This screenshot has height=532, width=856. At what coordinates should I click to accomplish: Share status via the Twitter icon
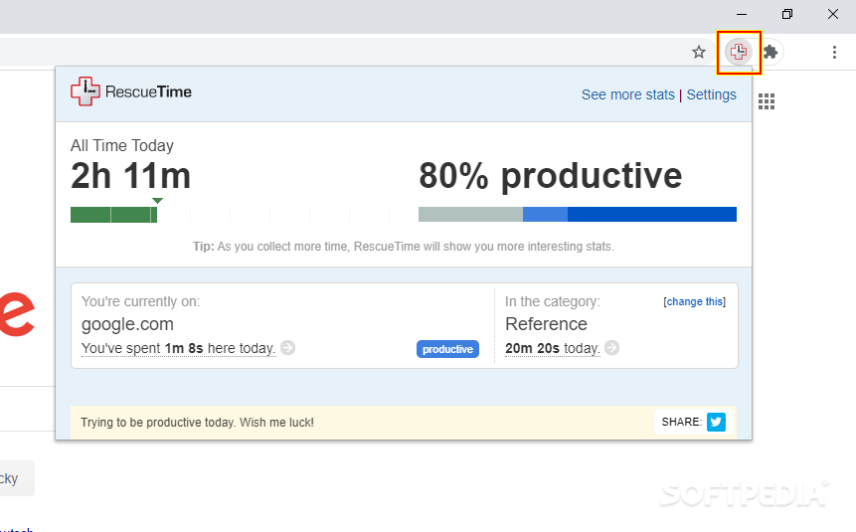[x=716, y=423]
